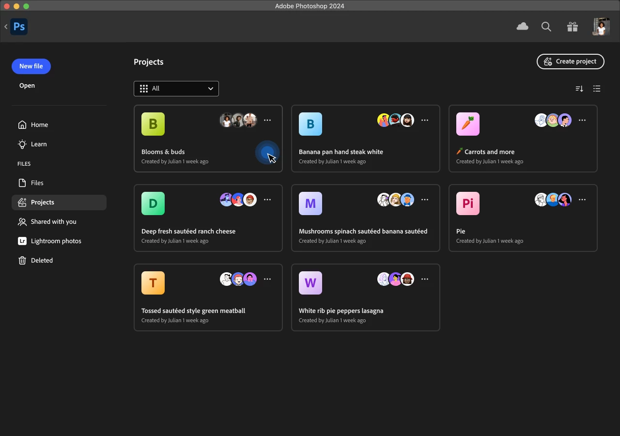Switch to list view icon

(597, 89)
